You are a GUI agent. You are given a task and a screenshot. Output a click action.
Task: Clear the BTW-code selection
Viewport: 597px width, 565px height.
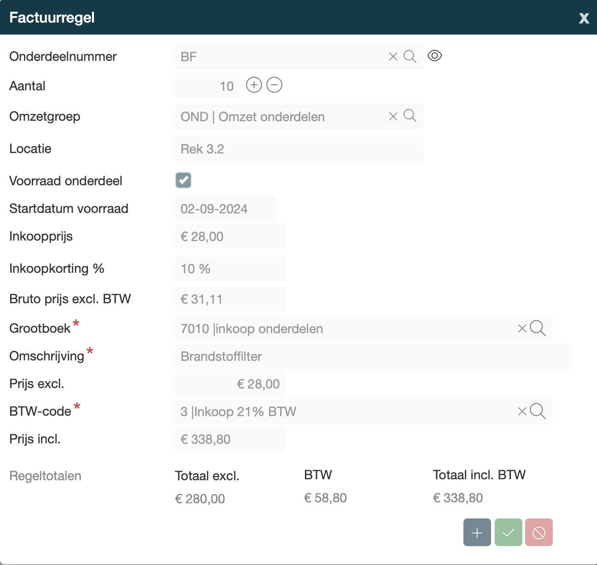522,412
